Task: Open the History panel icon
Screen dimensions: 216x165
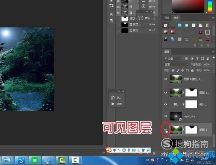Action: tap(113, 98)
